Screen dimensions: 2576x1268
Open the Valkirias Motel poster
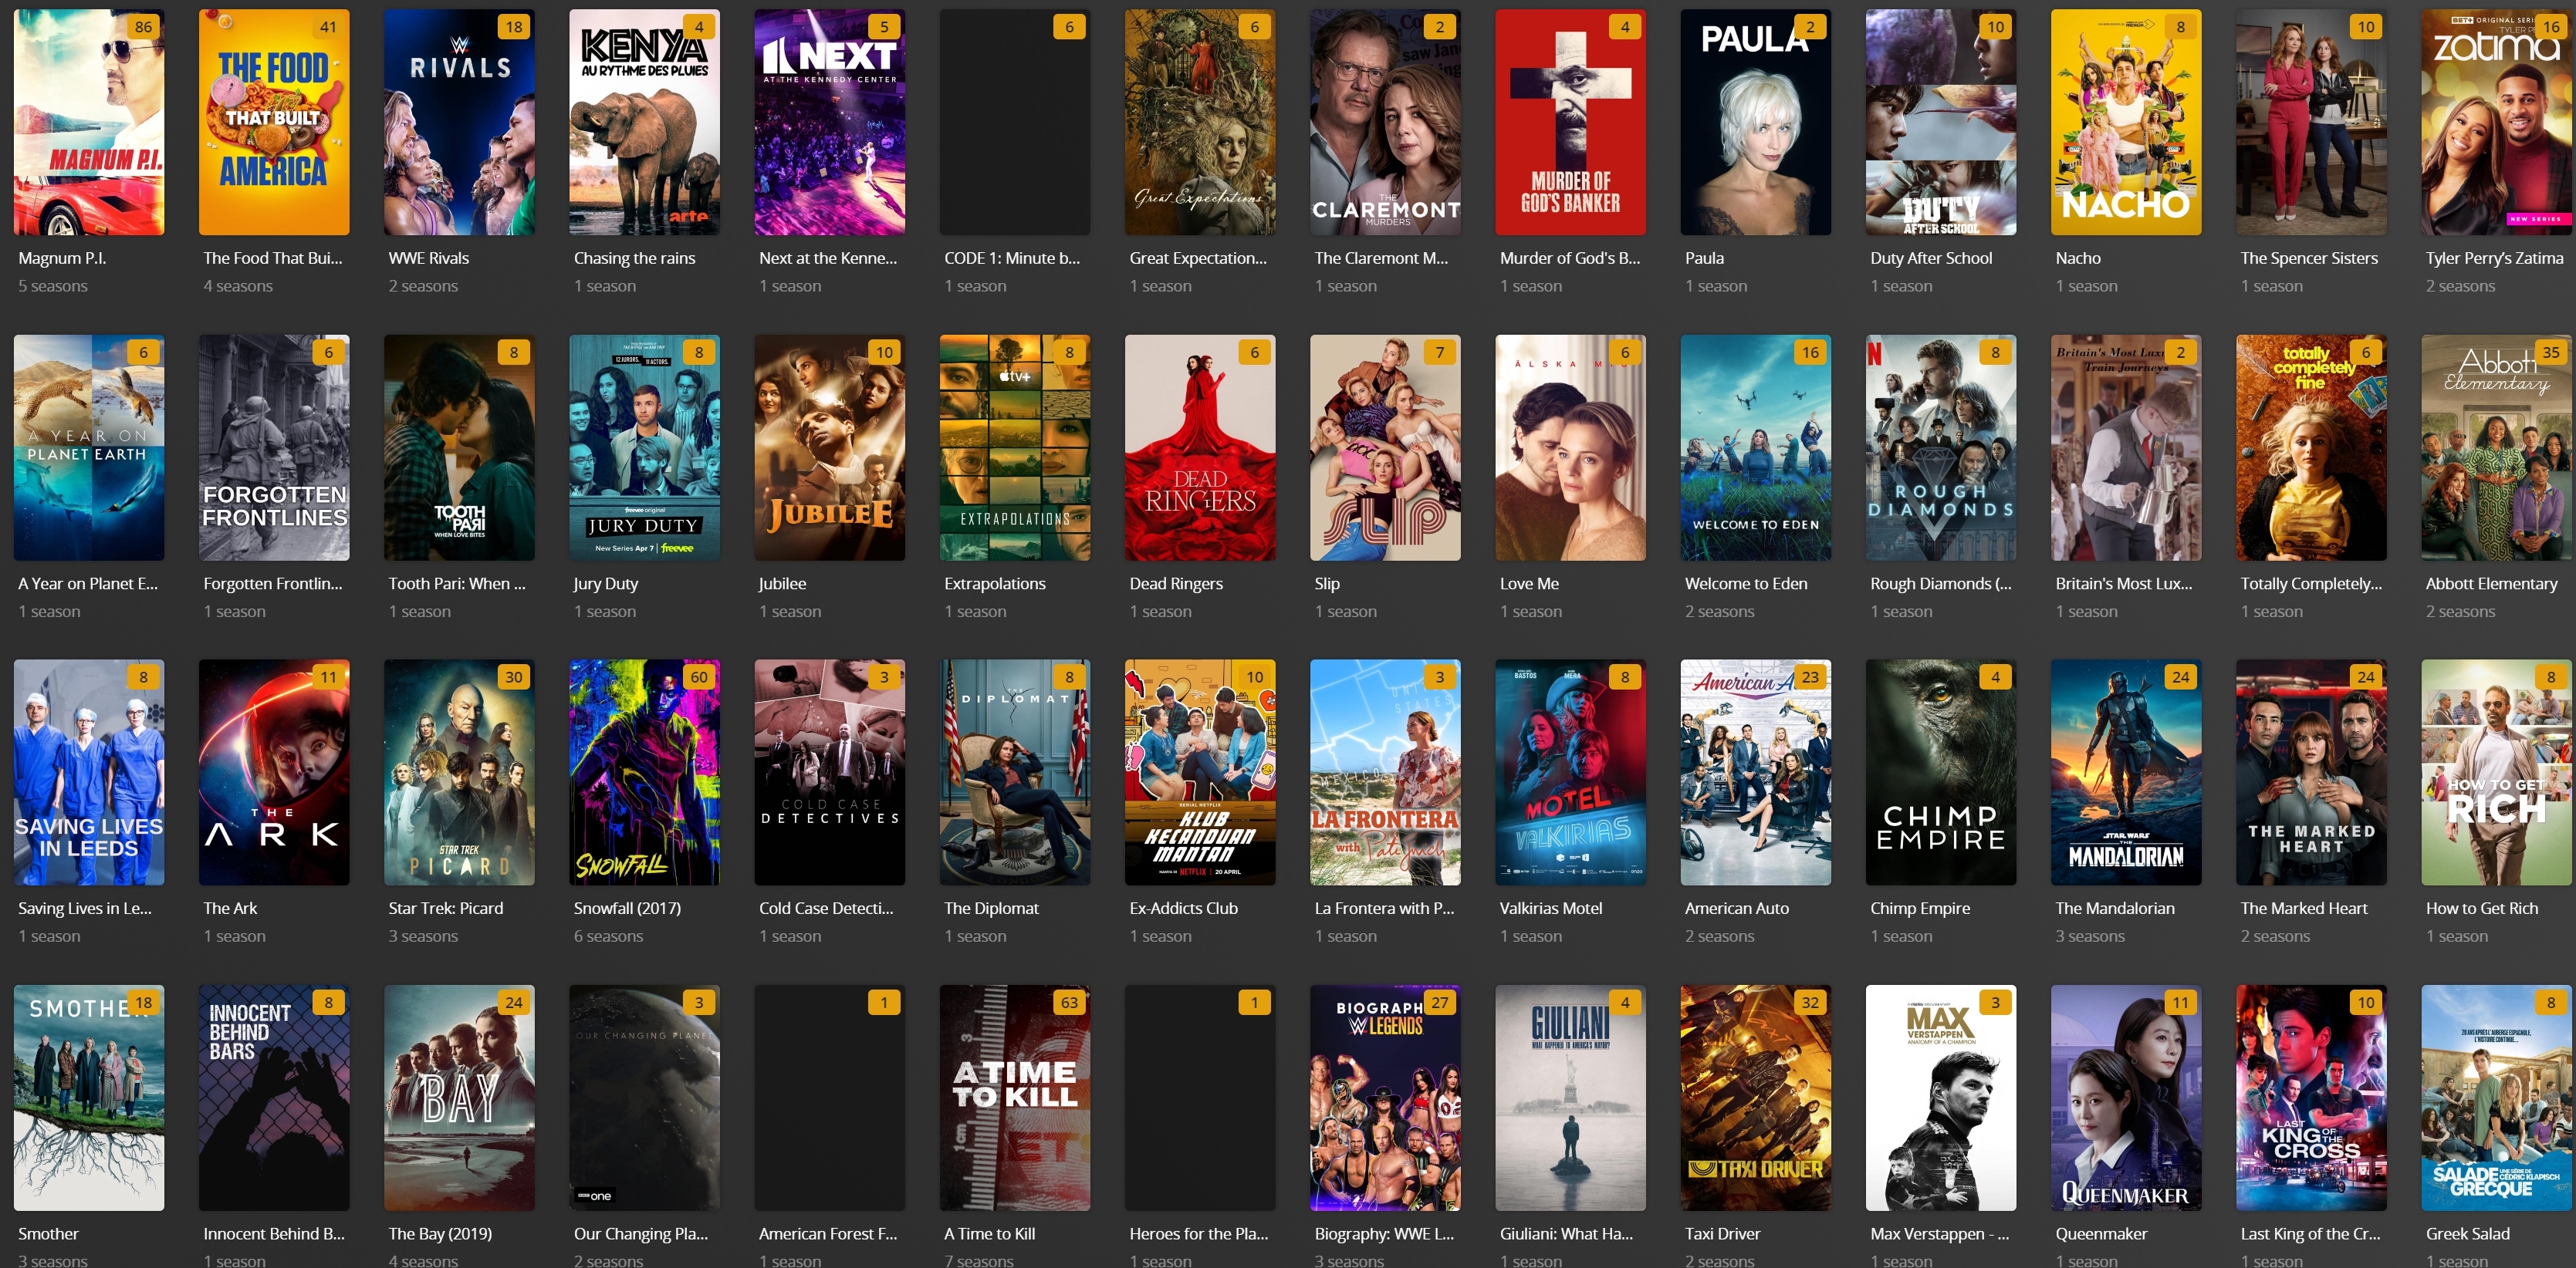point(1570,772)
